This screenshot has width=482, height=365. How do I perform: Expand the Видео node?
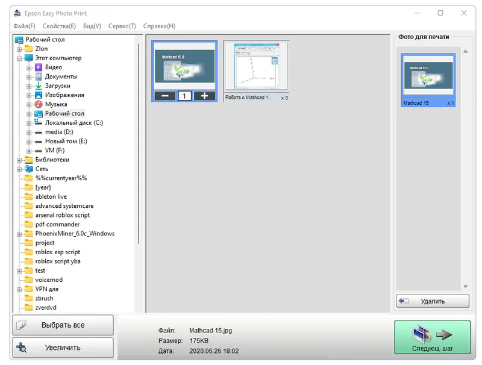pyautogui.click(x=29, y=67)
